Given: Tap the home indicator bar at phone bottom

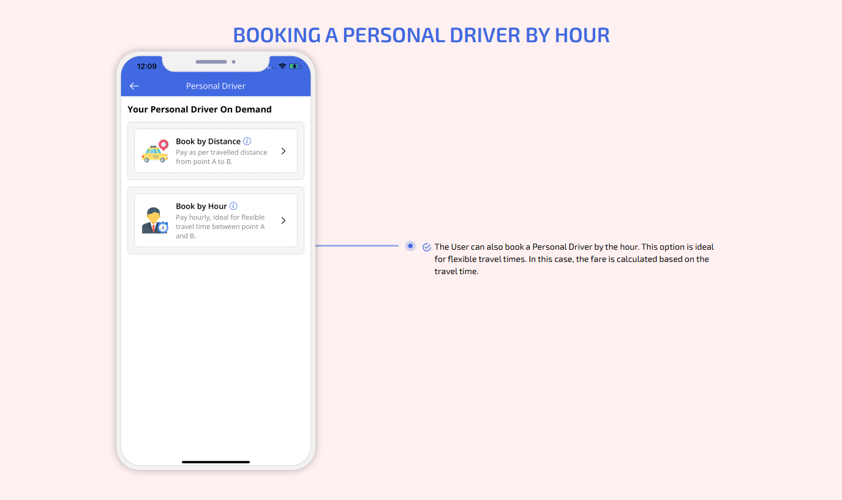Looking at the screenshot, I should pos(216,462).
